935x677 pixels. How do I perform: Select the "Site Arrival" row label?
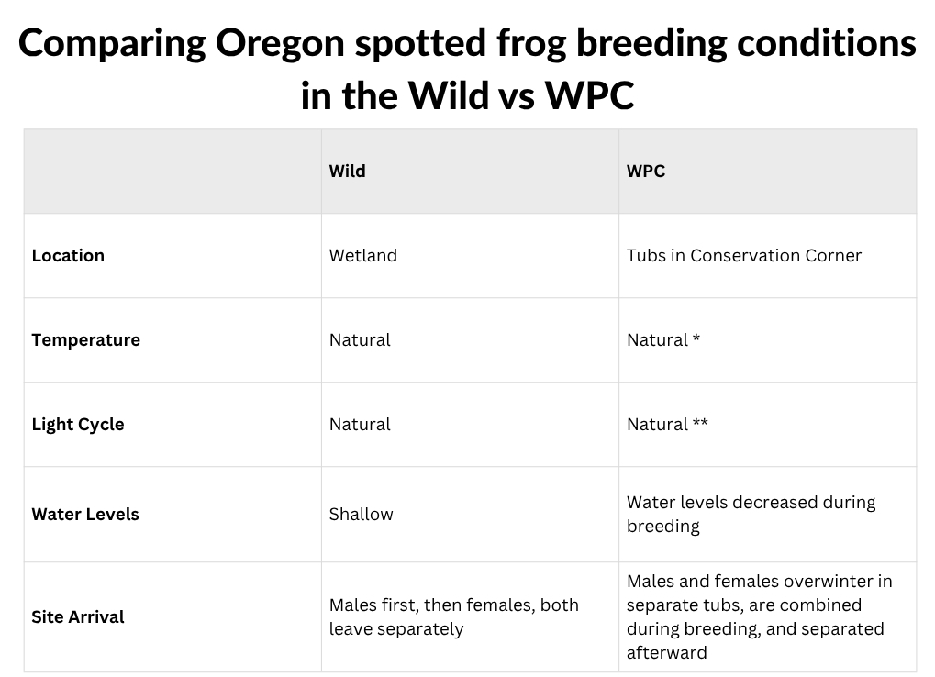pos(77,617)
